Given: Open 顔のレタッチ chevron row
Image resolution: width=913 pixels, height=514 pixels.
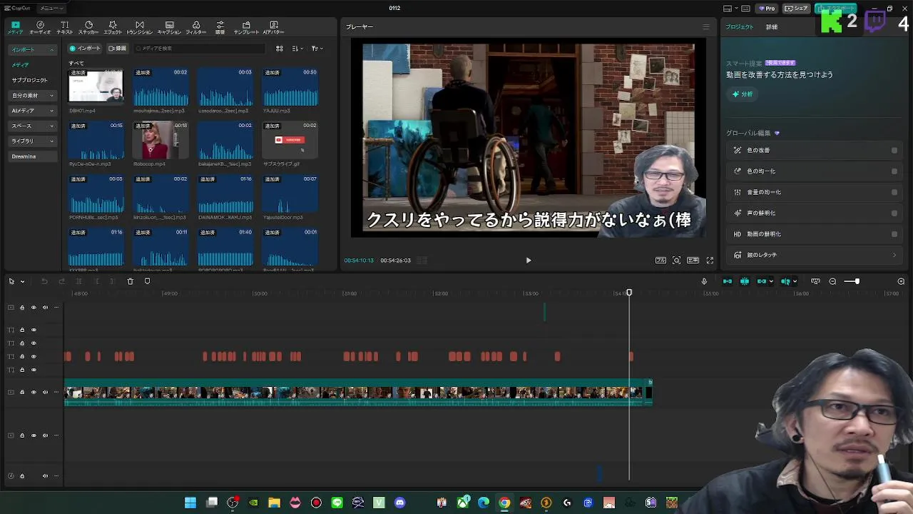Looking at the screenshot, I should [x=815, y=255].
